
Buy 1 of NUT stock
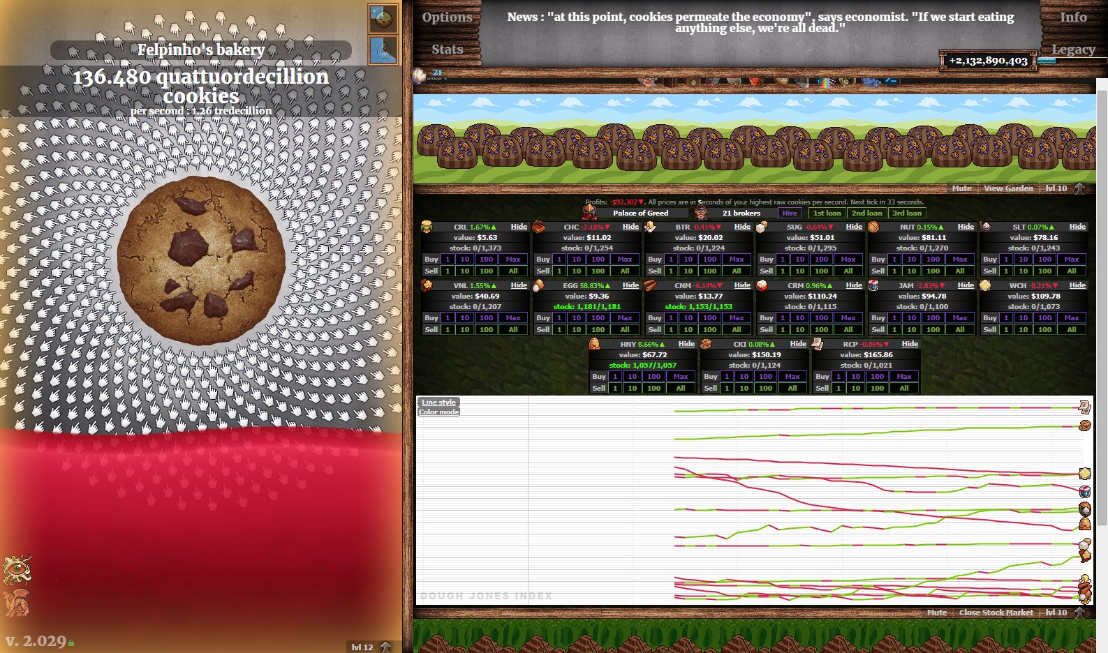coord(894,259)
